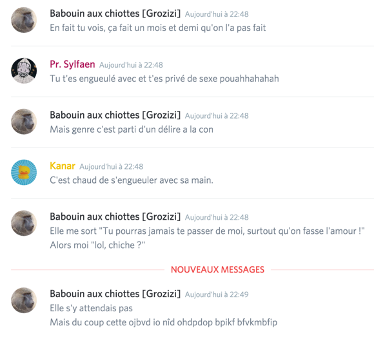The width and height of the screenshot is (374, 337).
Task: Select the message 'C'est chaud de s'engueuler avec sa main.'
Action: tap(132, 180)
